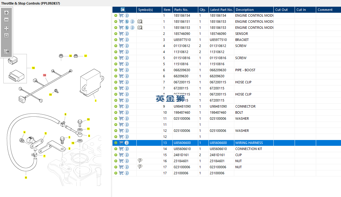Click gear icon for SCREW 011510816
This screenshot has width=341, height=197.
pyautogui.click(x=116, y=58)
